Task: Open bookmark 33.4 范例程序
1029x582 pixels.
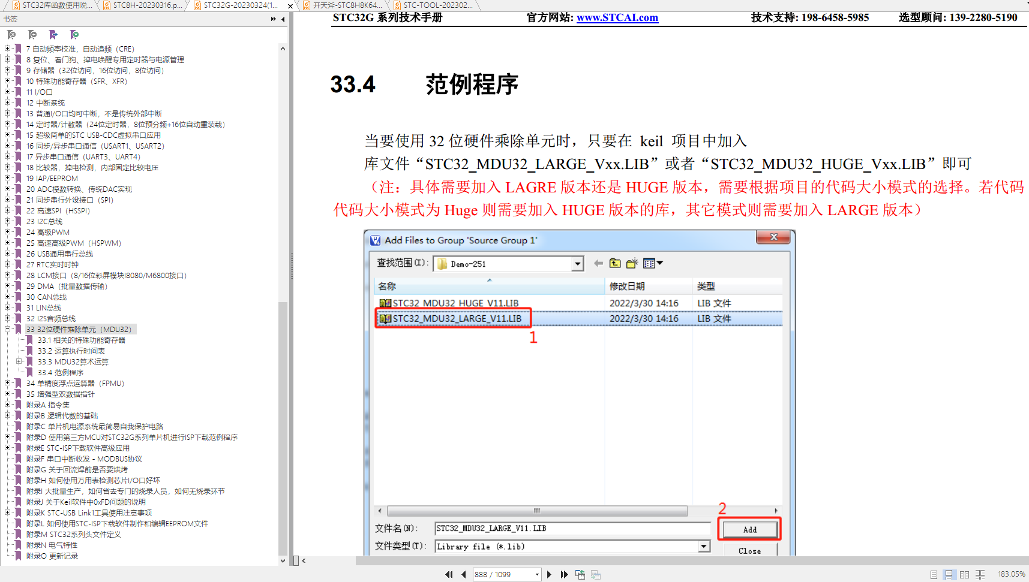Action: (x=61, y=372)
